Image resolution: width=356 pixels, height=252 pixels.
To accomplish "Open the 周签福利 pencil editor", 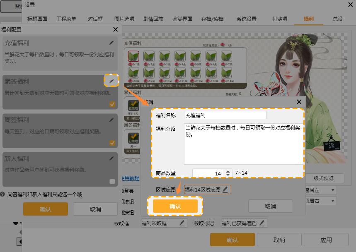I will coord(111,120).
